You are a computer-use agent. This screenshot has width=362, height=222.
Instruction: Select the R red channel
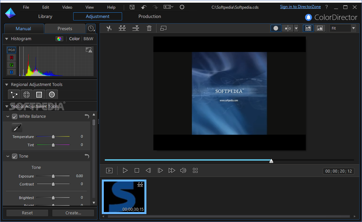[12, 57]
